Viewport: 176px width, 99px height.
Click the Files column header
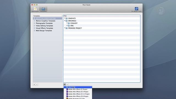(x=102, y=16)
